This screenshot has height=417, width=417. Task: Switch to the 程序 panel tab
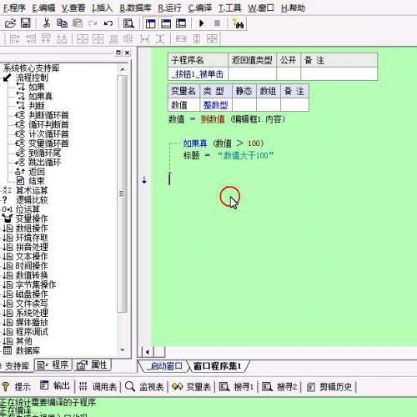[53, 364]
